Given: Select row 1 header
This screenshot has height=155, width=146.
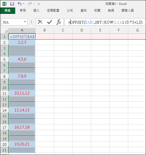Looking at the screenshot, I should 4,37.
